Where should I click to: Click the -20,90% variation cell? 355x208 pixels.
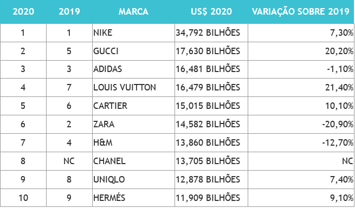pyautogui.click(x=301, y=124)
